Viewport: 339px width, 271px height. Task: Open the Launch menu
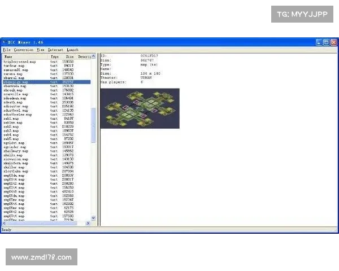(72, 50)
